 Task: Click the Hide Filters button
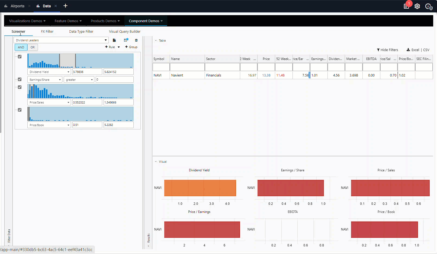[387, 50]
